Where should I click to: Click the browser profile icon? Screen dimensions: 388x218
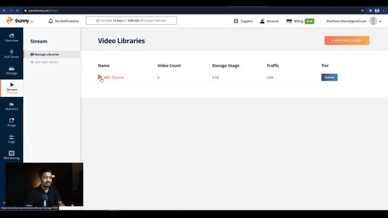click(377, 10)
